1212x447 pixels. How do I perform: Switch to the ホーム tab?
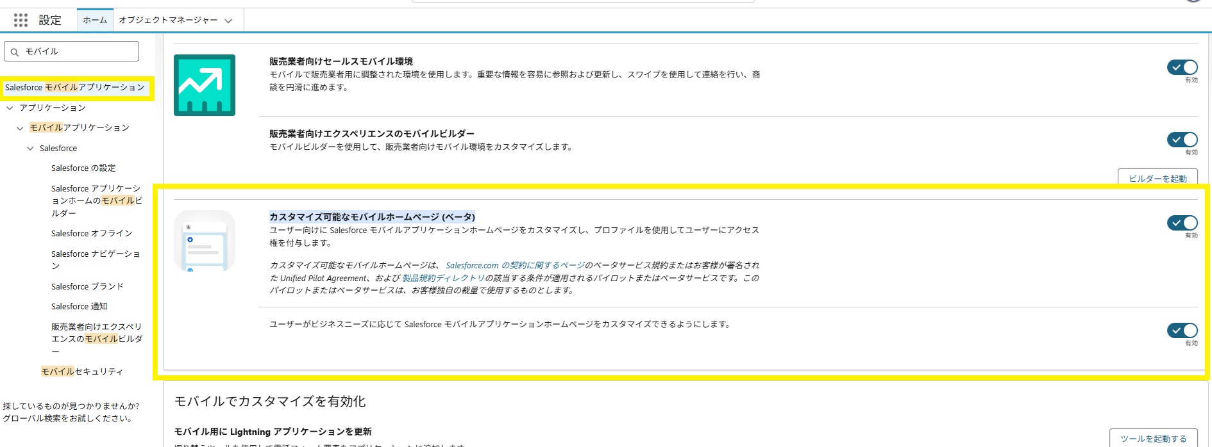click(95, 20)
